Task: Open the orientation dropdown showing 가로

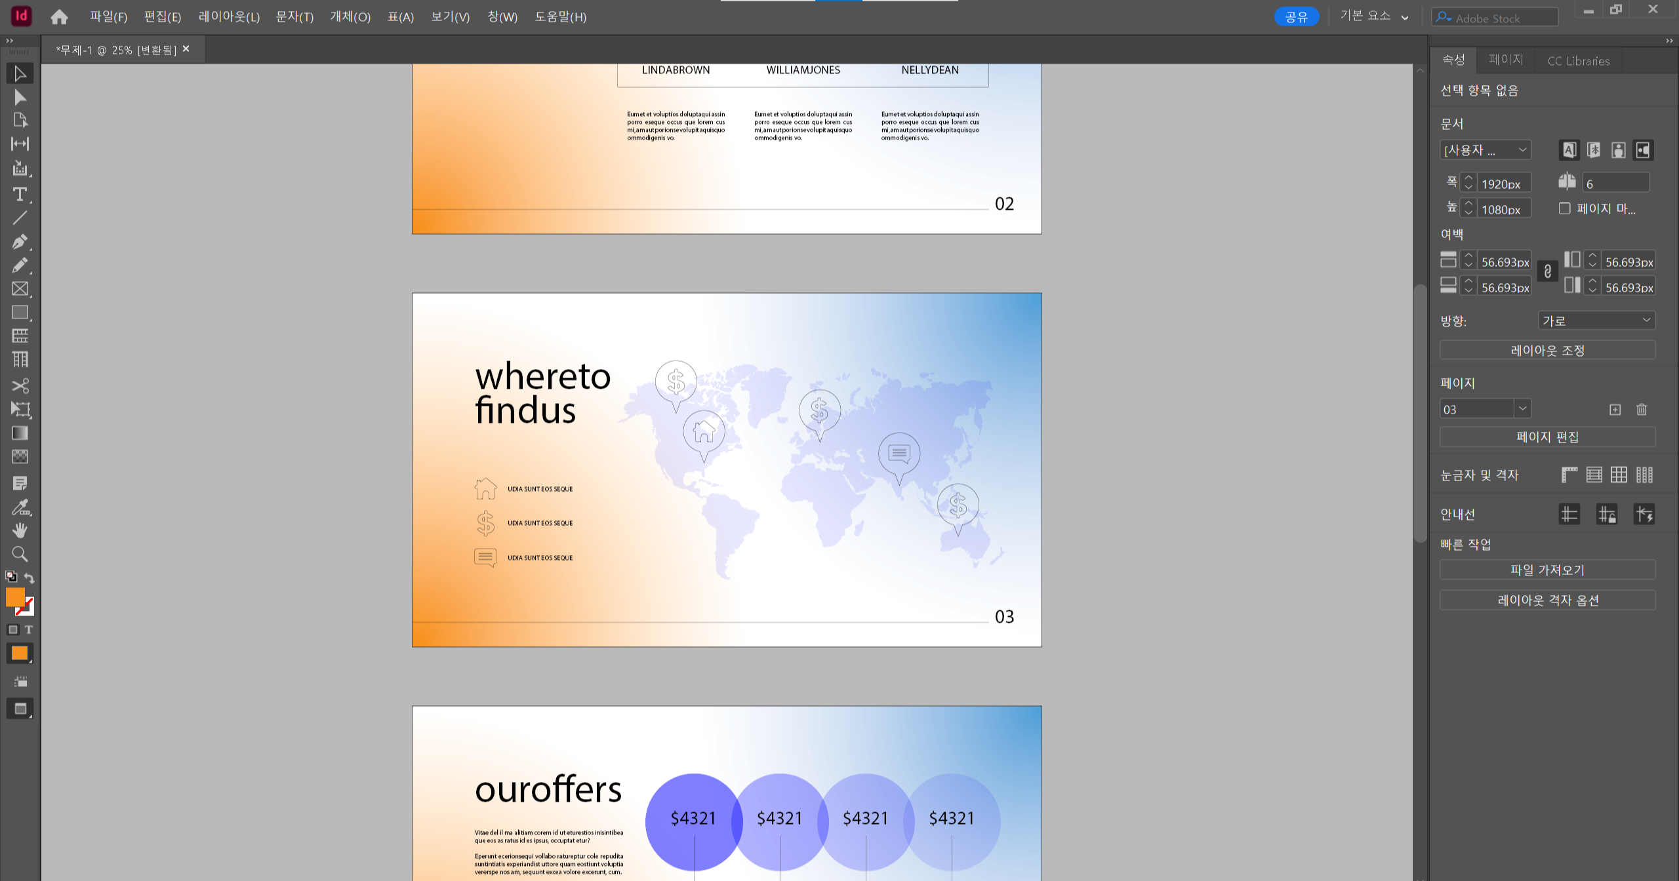Action: 1596,321
